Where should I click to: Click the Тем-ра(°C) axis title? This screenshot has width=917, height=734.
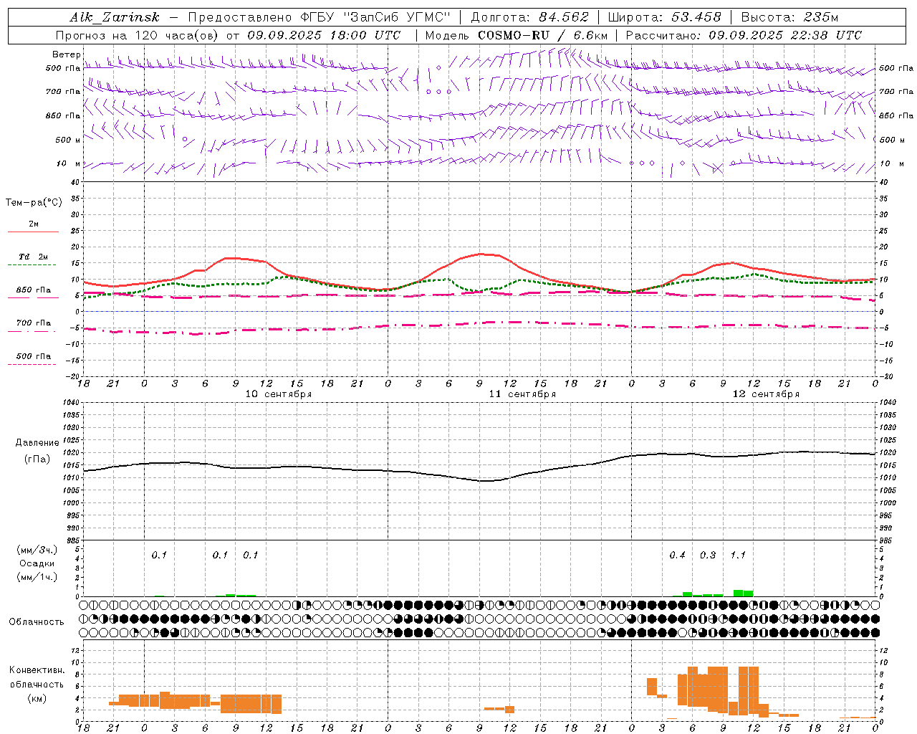(34, 203)
